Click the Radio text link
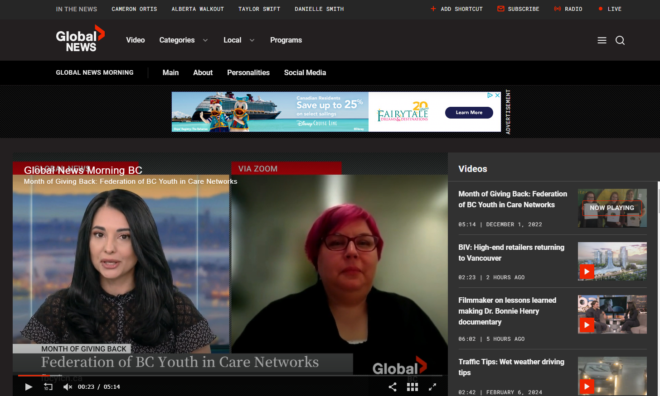This screenshot has width=660, height=396. point(573,9)
